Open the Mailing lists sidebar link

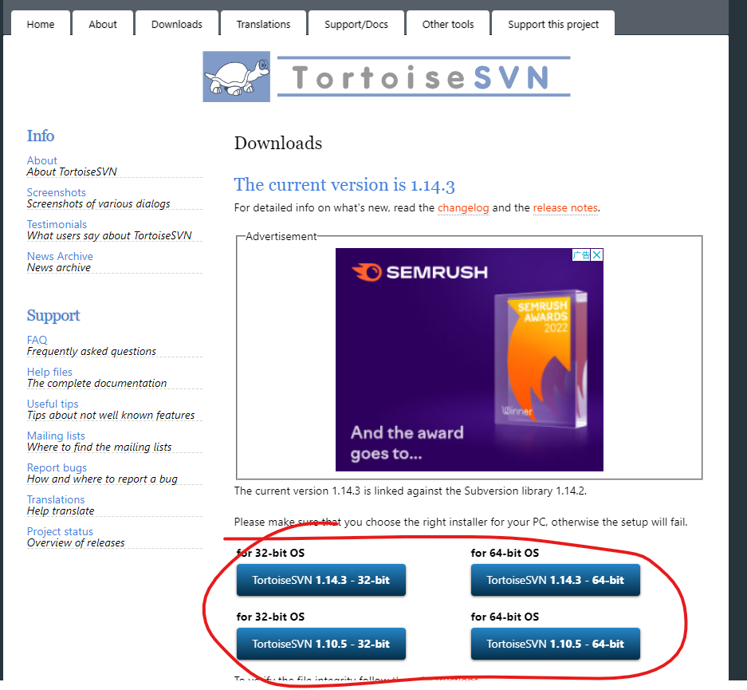(56, 436)
